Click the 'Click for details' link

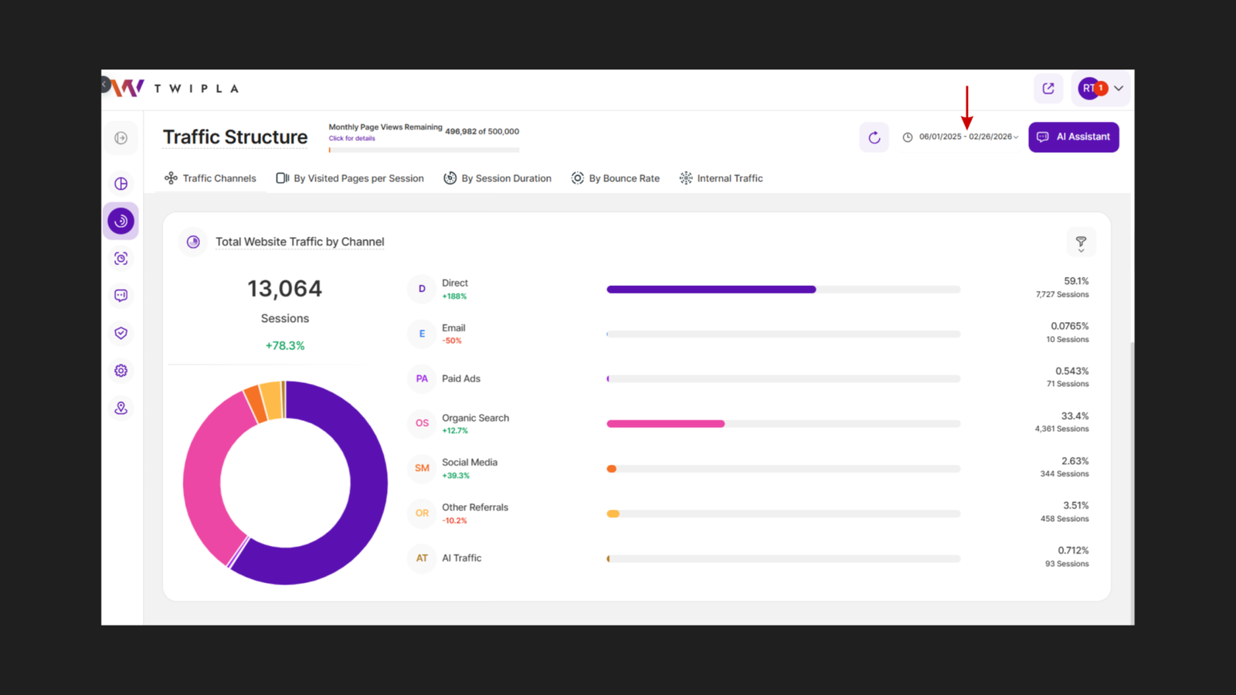click(x=351, y=139)
